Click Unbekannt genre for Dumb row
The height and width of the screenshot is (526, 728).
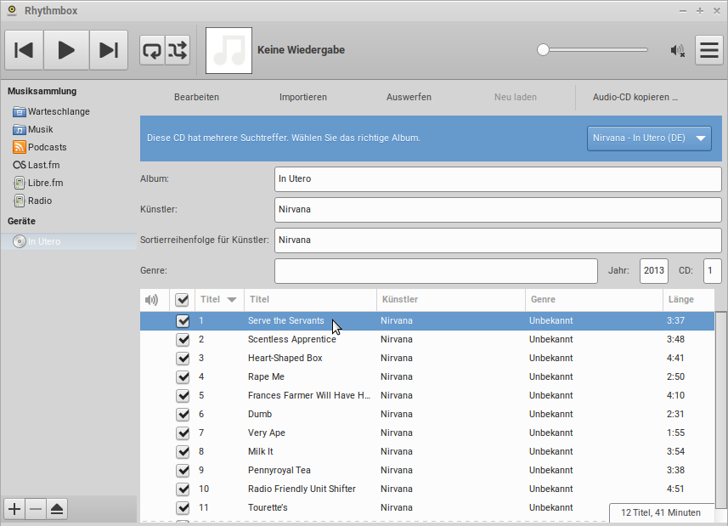point(551,414)
